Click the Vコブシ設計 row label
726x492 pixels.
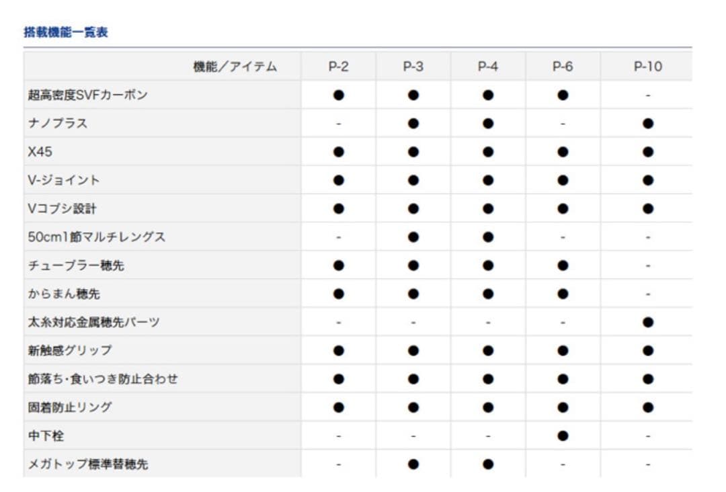[x=62, y=209]
